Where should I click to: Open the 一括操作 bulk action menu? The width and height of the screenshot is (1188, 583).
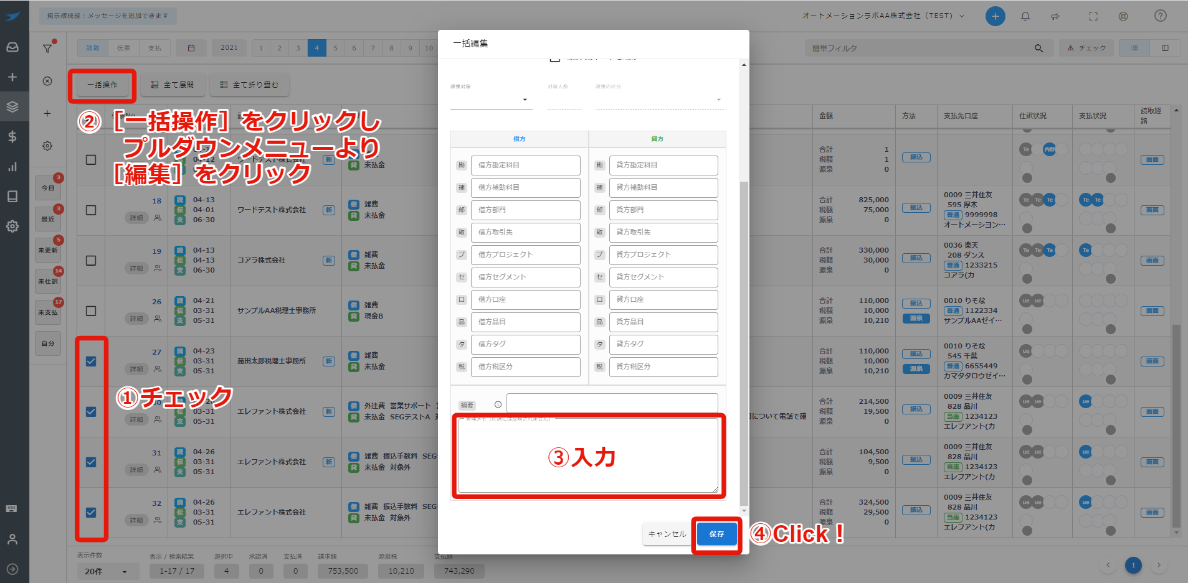pyautogui.click(x=102, y=85)
